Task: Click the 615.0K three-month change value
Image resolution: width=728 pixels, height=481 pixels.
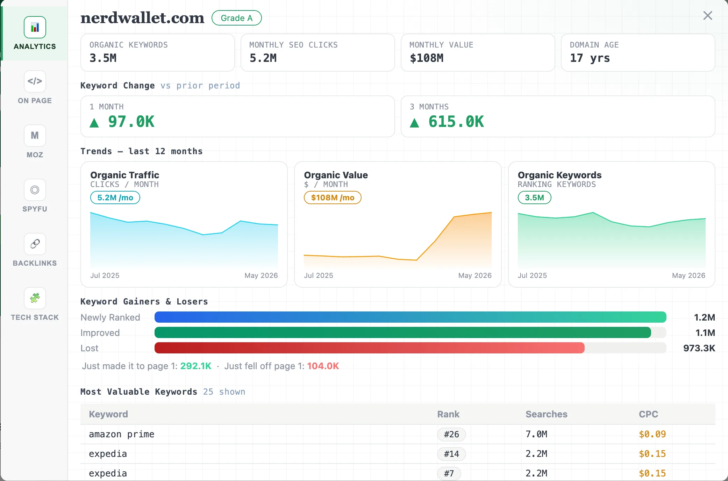Action: pyautogui.click(x=456, y=122)
